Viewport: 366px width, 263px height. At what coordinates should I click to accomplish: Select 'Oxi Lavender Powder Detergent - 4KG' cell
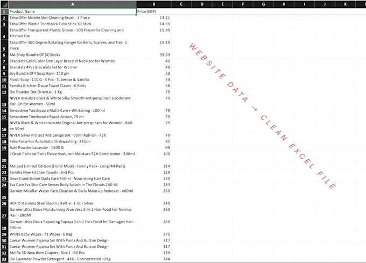coord(72,259)
